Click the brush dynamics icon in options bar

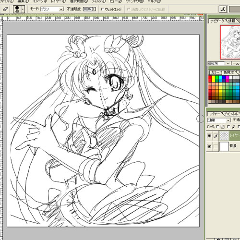pos(223,9)
